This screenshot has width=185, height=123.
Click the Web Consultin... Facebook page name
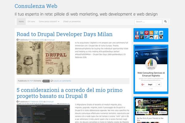pyautogui.click(x=153, y=101)
